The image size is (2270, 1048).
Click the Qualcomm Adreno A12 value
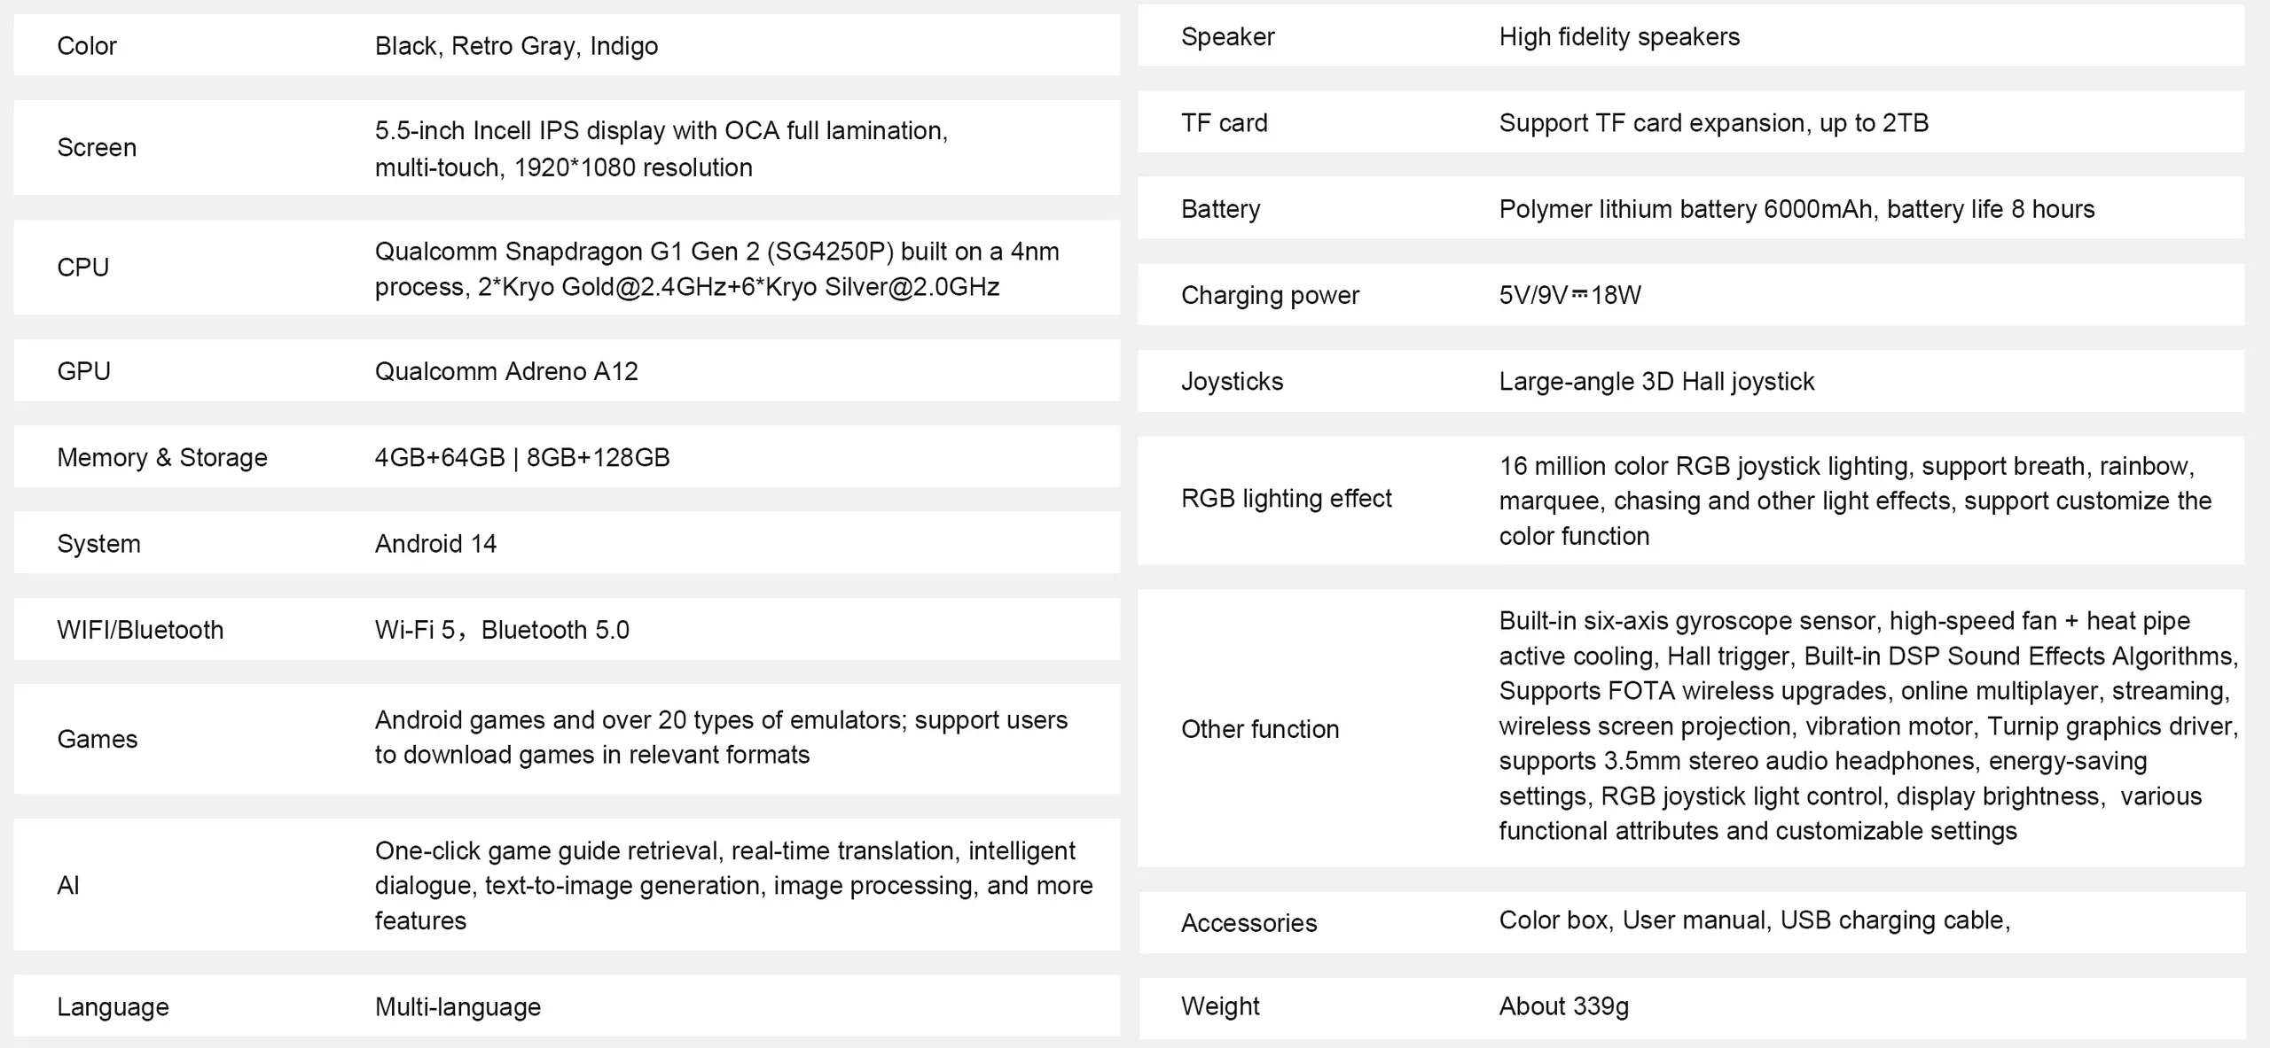506,371
